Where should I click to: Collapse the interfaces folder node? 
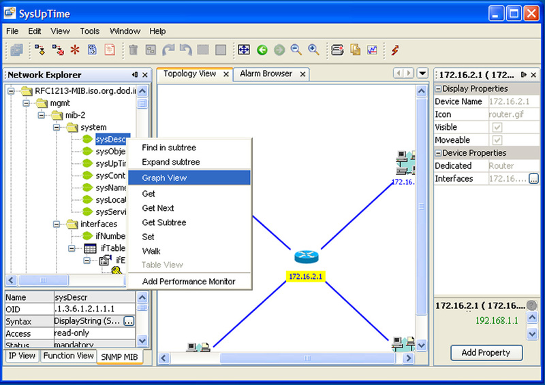pyautogui.click(x=57, y=224)
